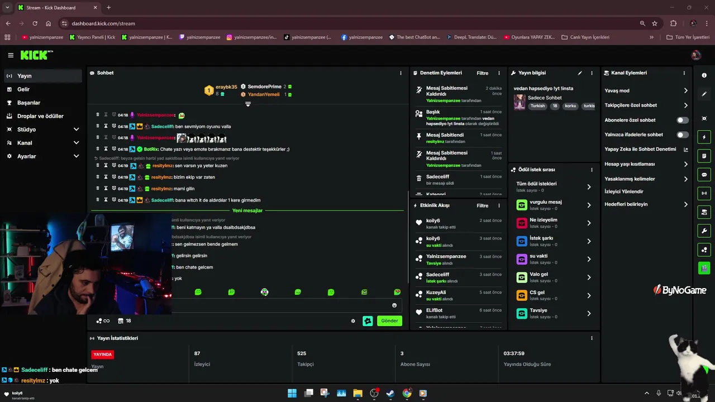Image resolution: width=715 pixels, height=402 pixels.
Task: Open the Chrome extensions puzzle icon
Action: click(x=673, y=23)
